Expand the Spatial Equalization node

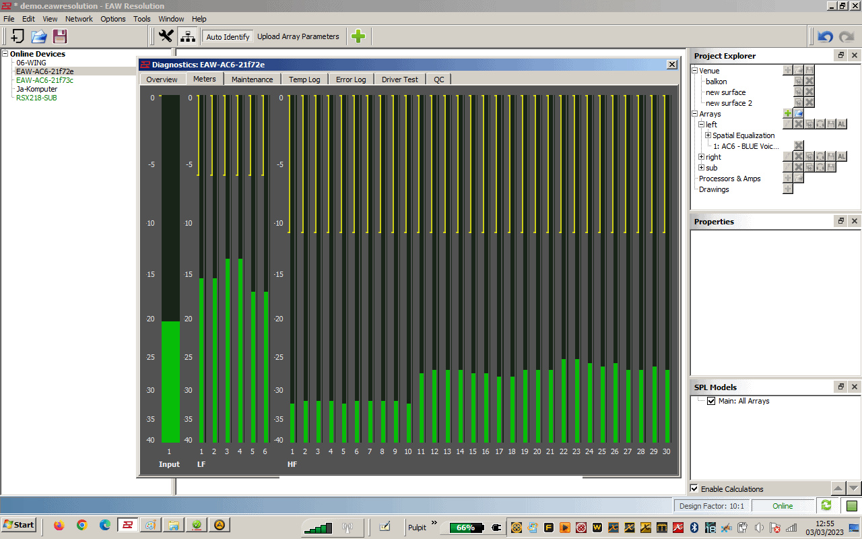[x=708, y=135]
